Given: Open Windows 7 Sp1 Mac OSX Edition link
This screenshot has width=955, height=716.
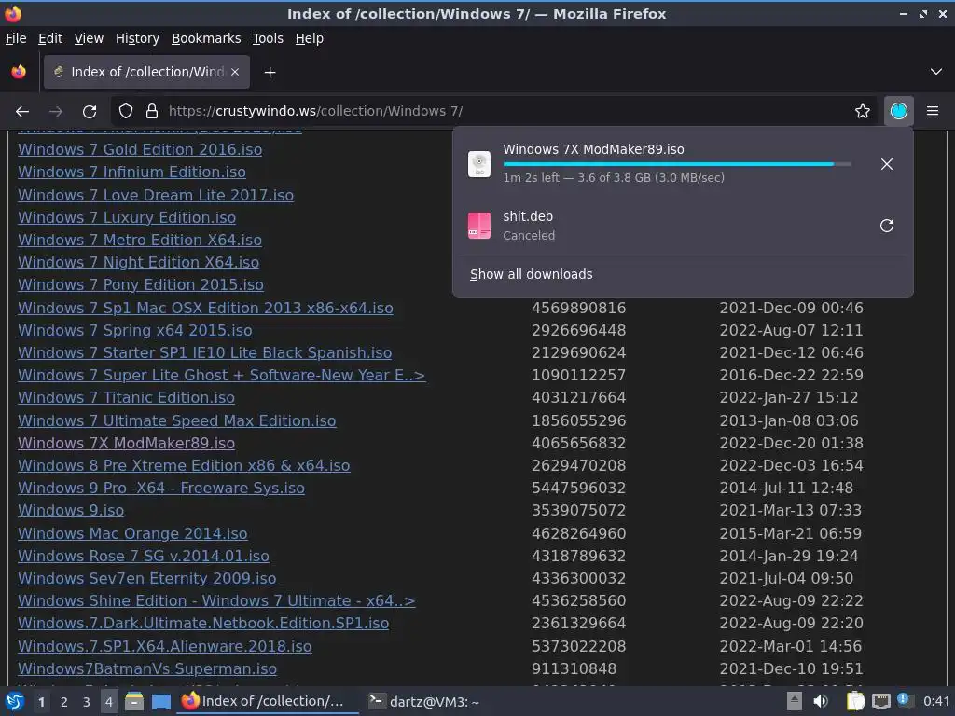Looking at the screenshot, I should coord(205,308).
